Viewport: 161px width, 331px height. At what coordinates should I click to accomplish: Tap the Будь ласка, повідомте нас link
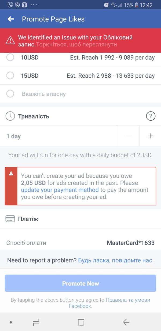[116, 260]
